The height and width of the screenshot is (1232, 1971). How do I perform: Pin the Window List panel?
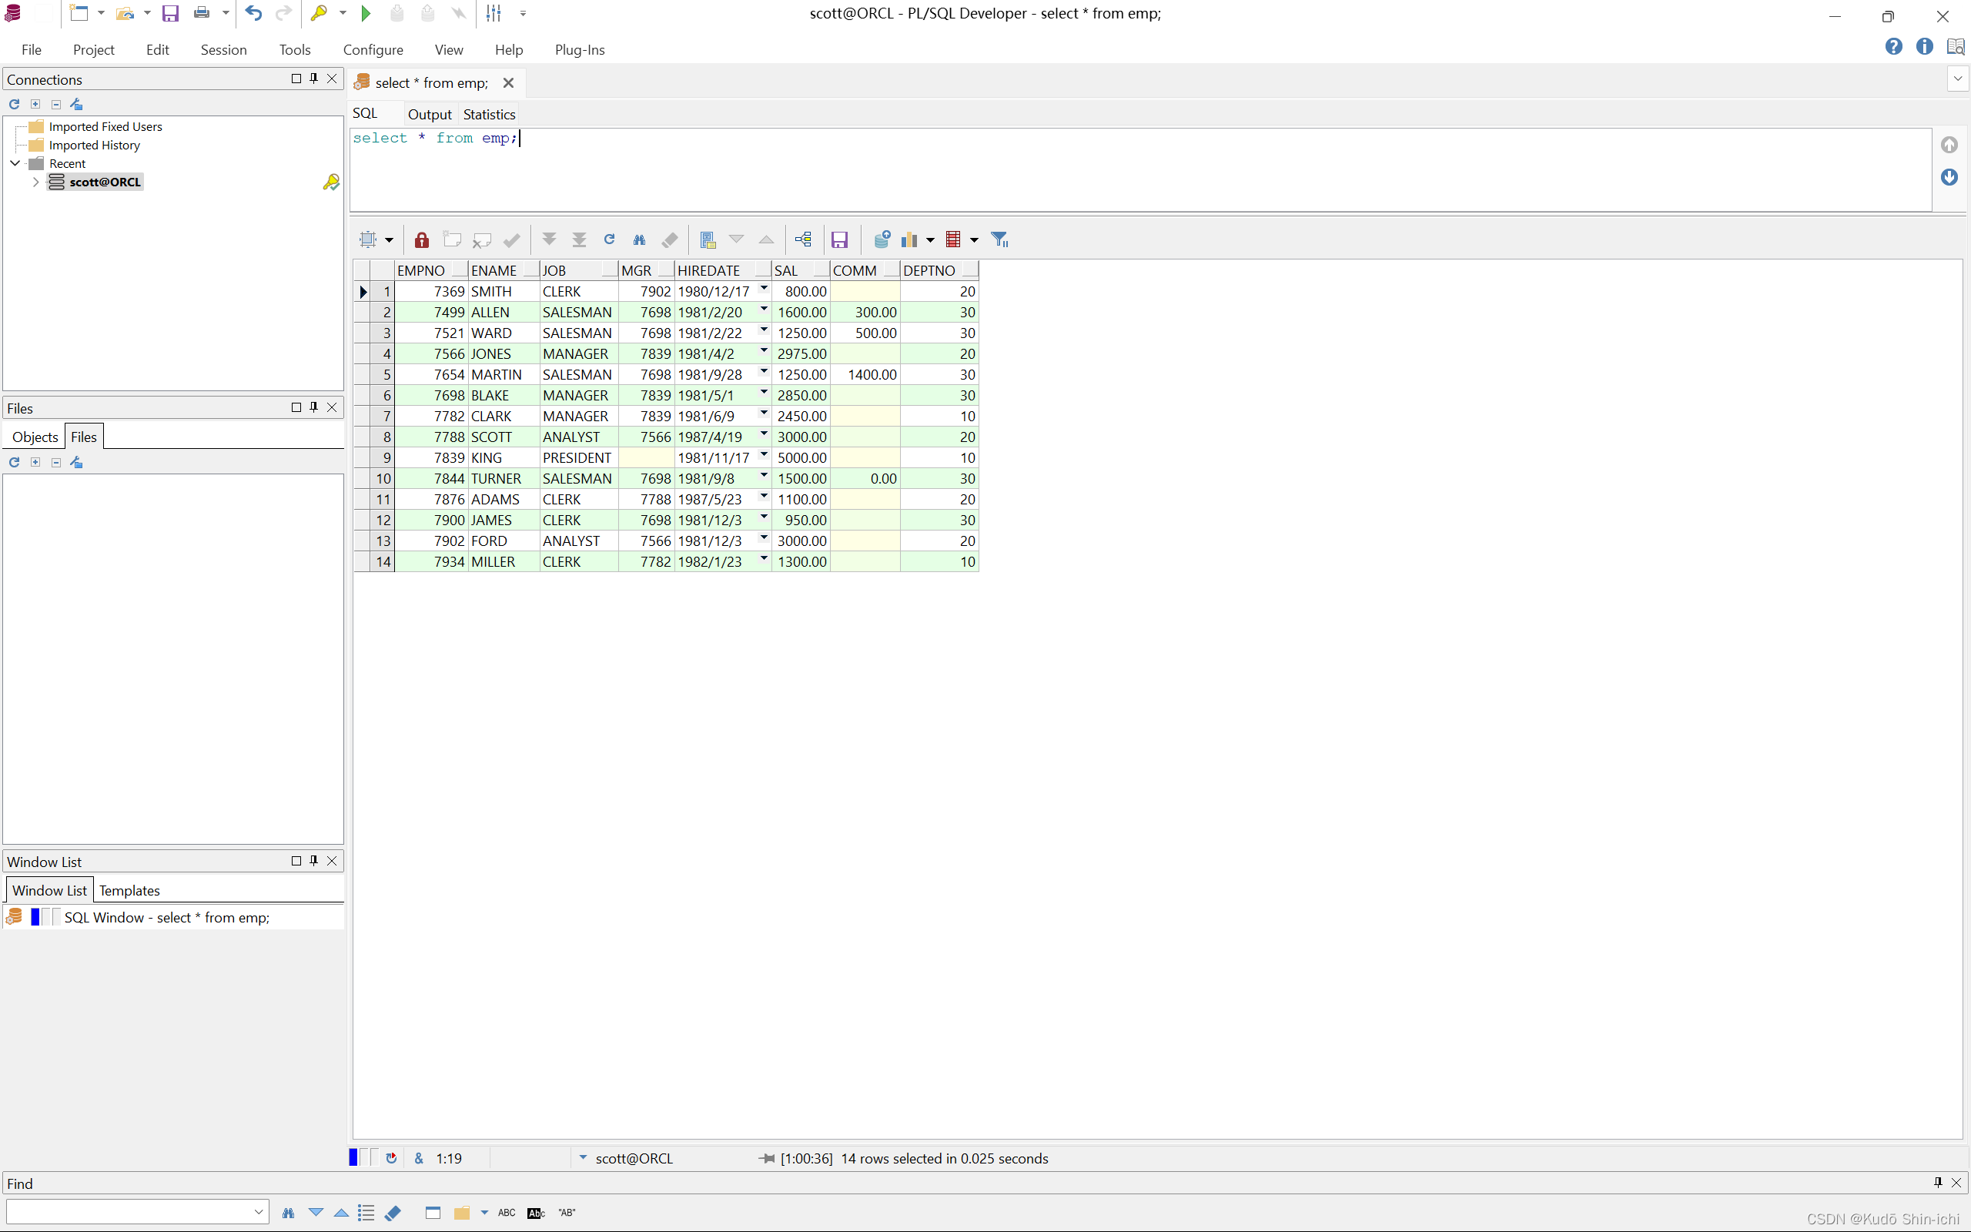tap(313, 862)
